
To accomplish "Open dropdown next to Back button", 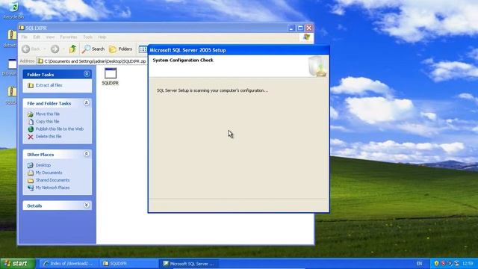I will [45, 49].
